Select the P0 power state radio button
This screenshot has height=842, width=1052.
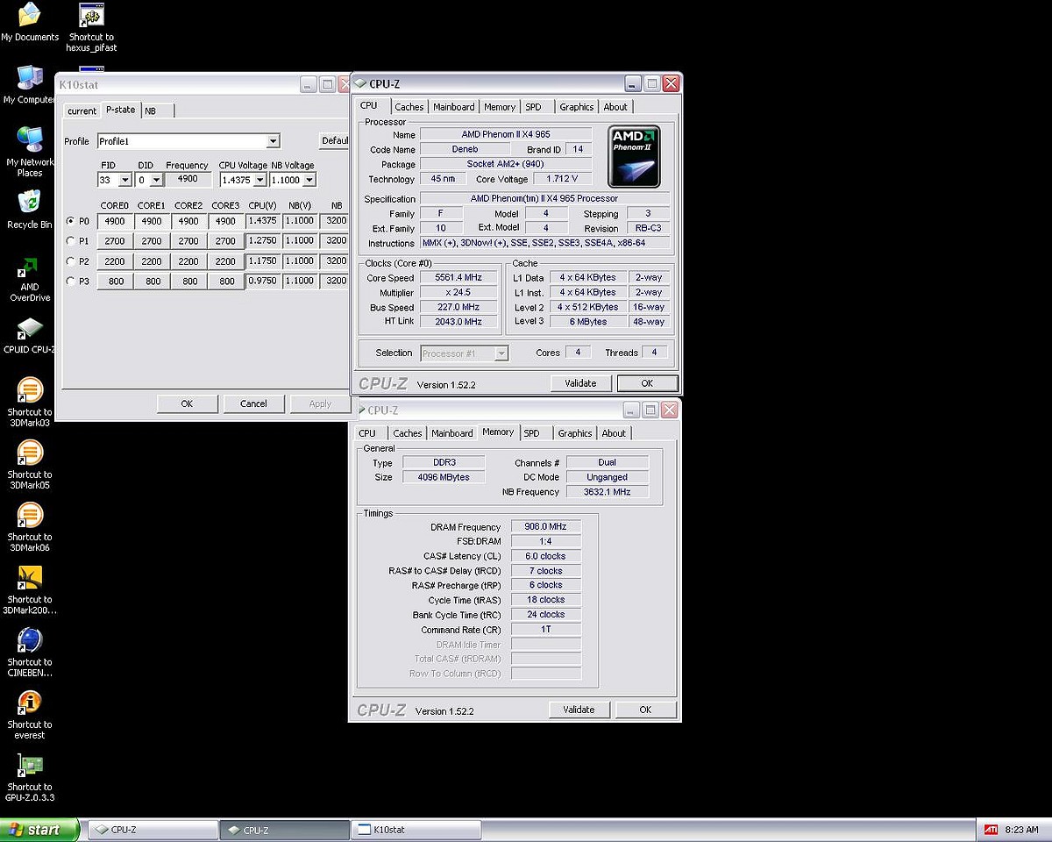(70, 221)
